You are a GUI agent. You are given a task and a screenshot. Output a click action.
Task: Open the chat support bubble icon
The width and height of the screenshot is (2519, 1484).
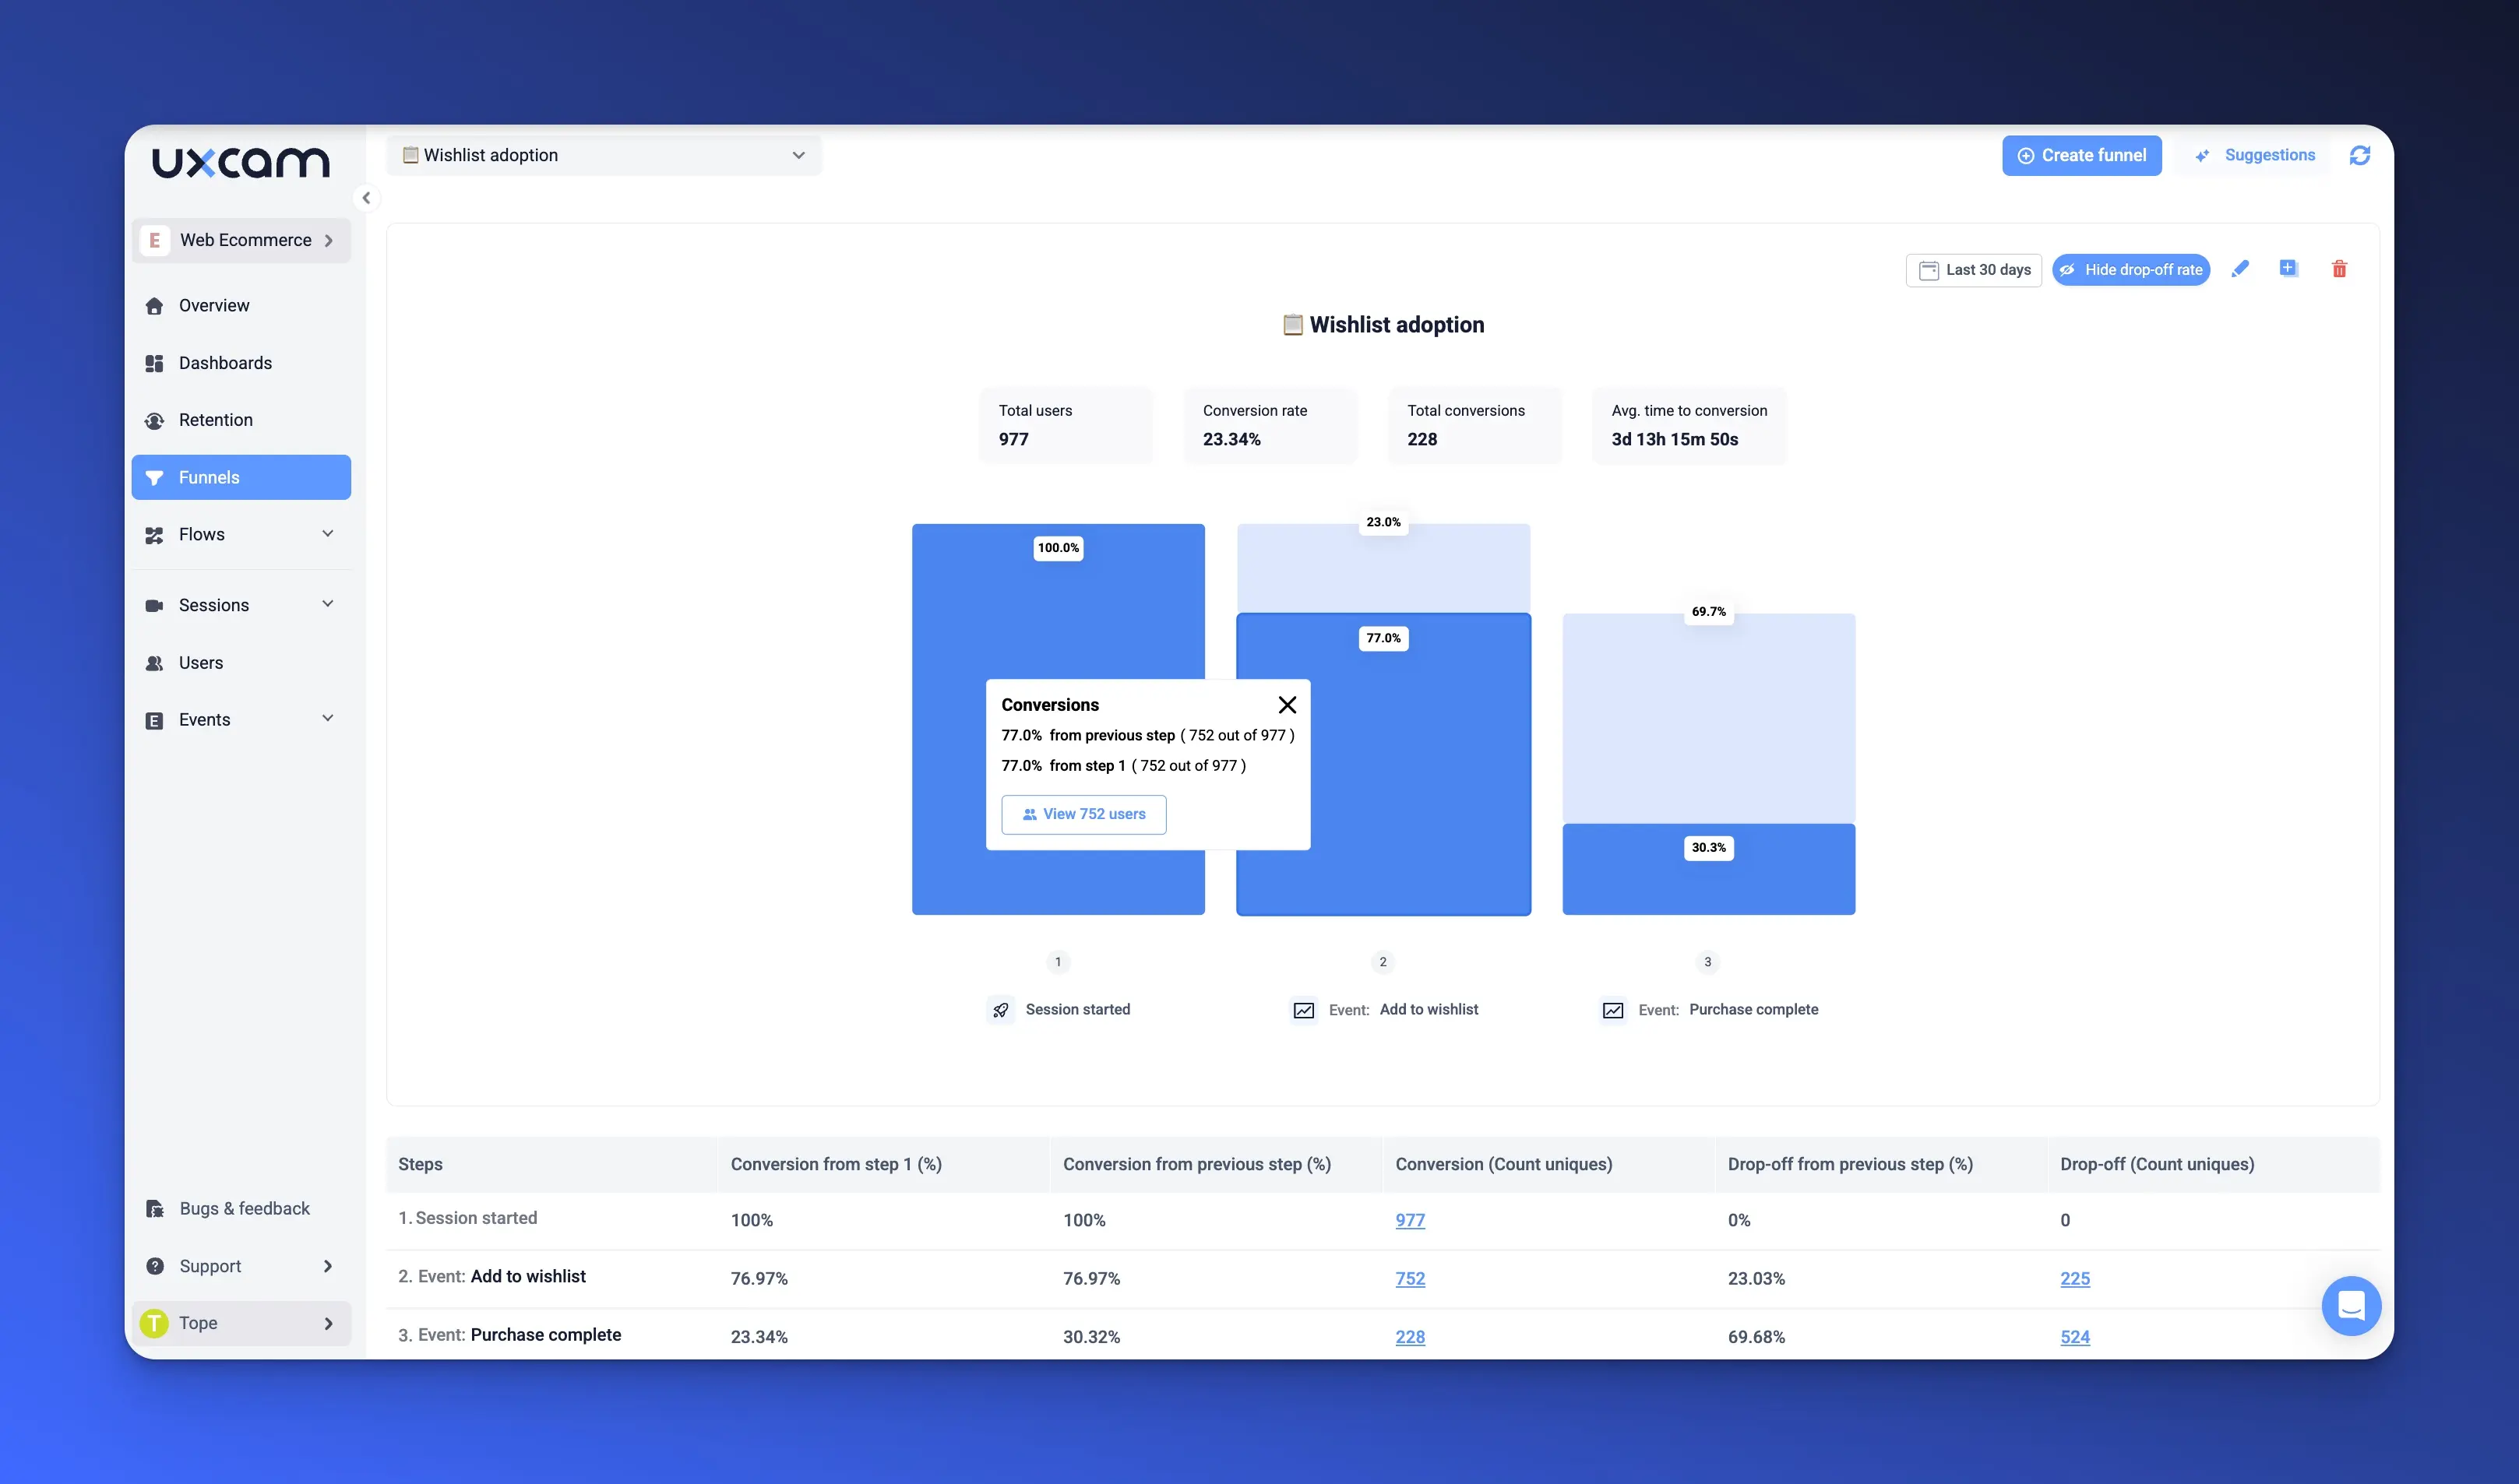tap(2351, 1305)
